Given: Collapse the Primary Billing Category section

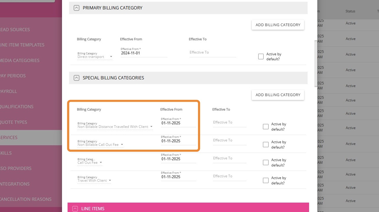Looking at the screenshot, I should click(x=76, y=8).
